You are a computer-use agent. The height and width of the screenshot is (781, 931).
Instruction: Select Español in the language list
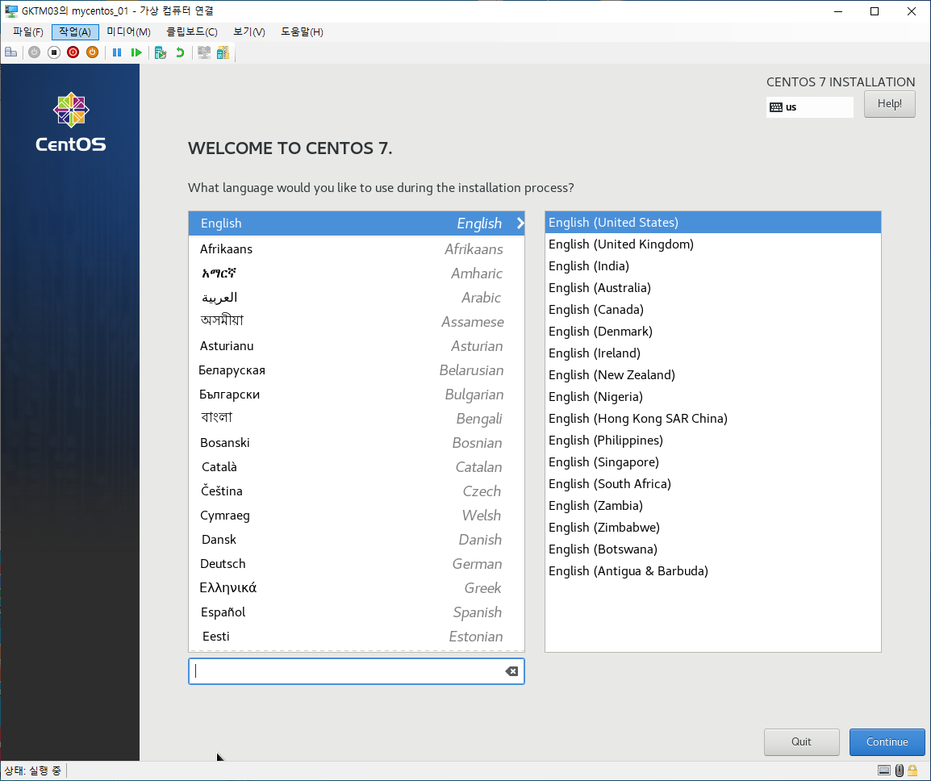point(357,612)
